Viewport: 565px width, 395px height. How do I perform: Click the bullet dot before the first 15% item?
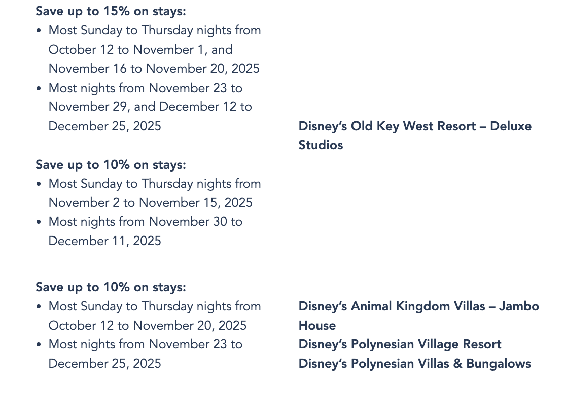coord(39,31)
